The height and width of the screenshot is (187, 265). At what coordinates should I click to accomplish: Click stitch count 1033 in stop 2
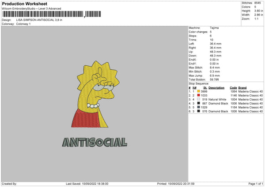pos(204,96)
